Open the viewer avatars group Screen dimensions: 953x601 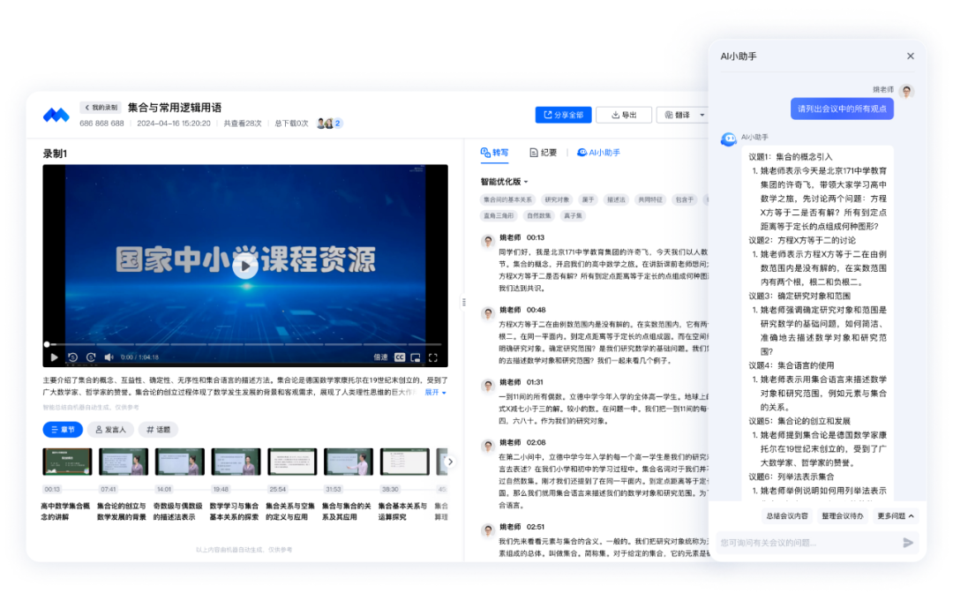point(329,124)
